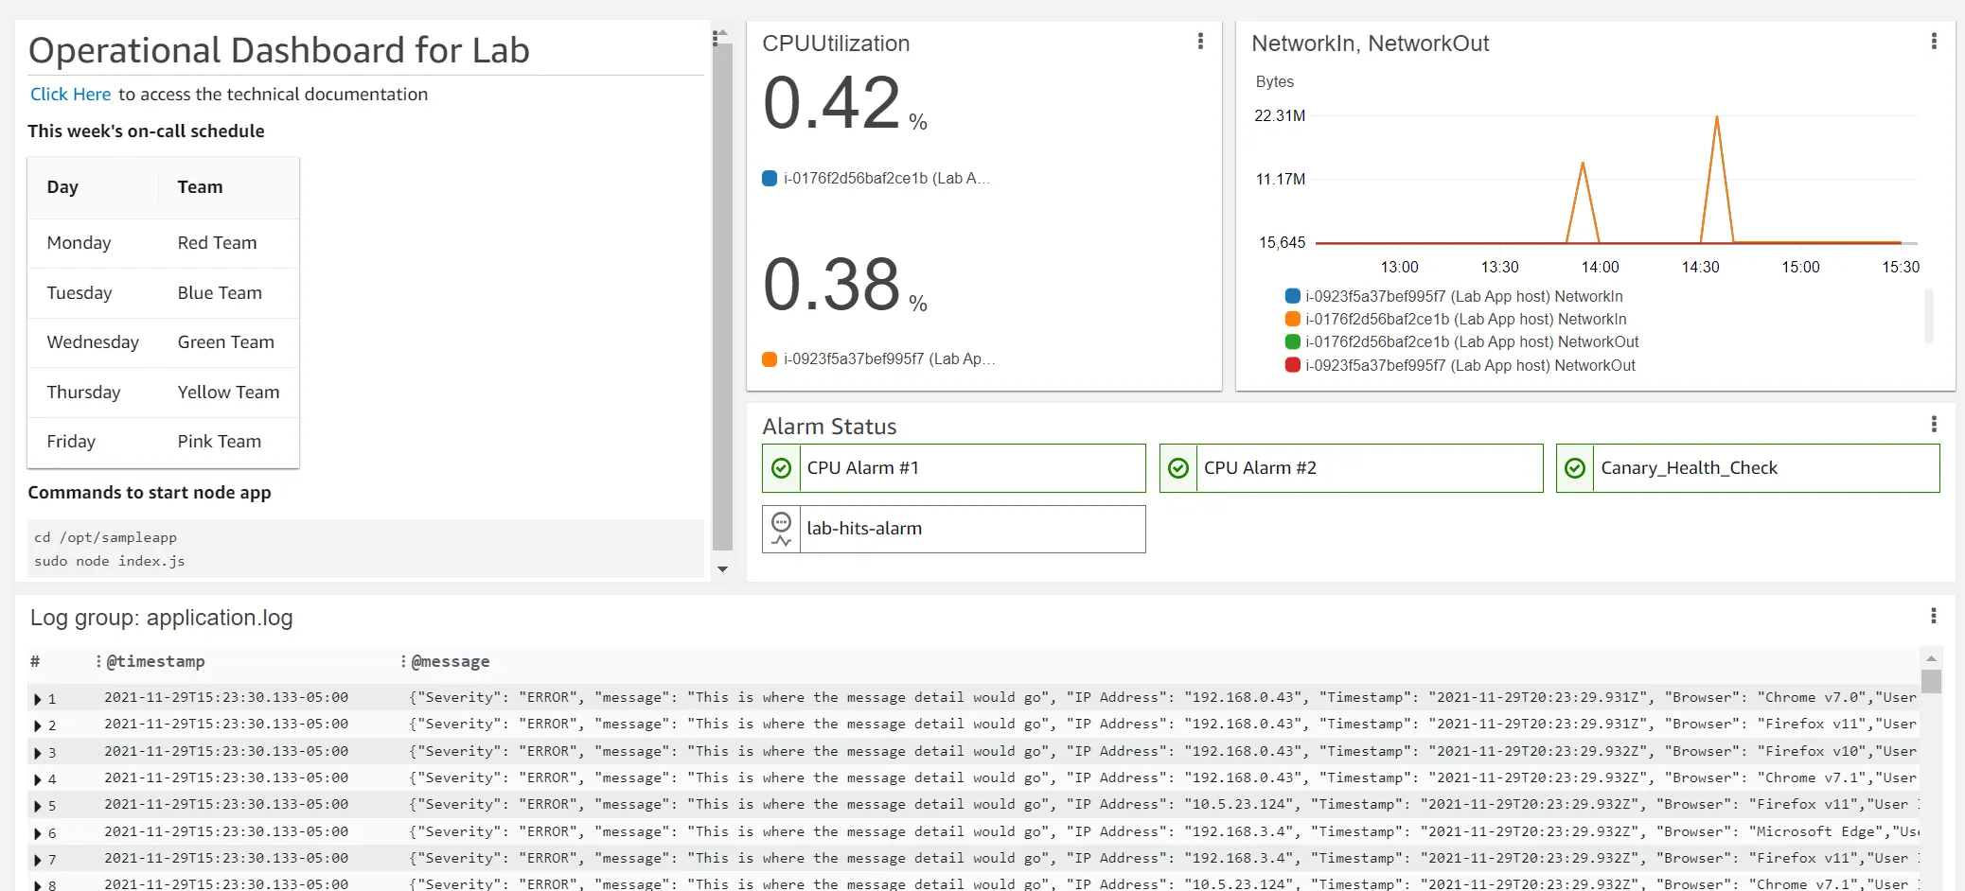The image size is (1965, 891).
Task: Click the 0.42 % CPU value
Action: coord(844,102)
